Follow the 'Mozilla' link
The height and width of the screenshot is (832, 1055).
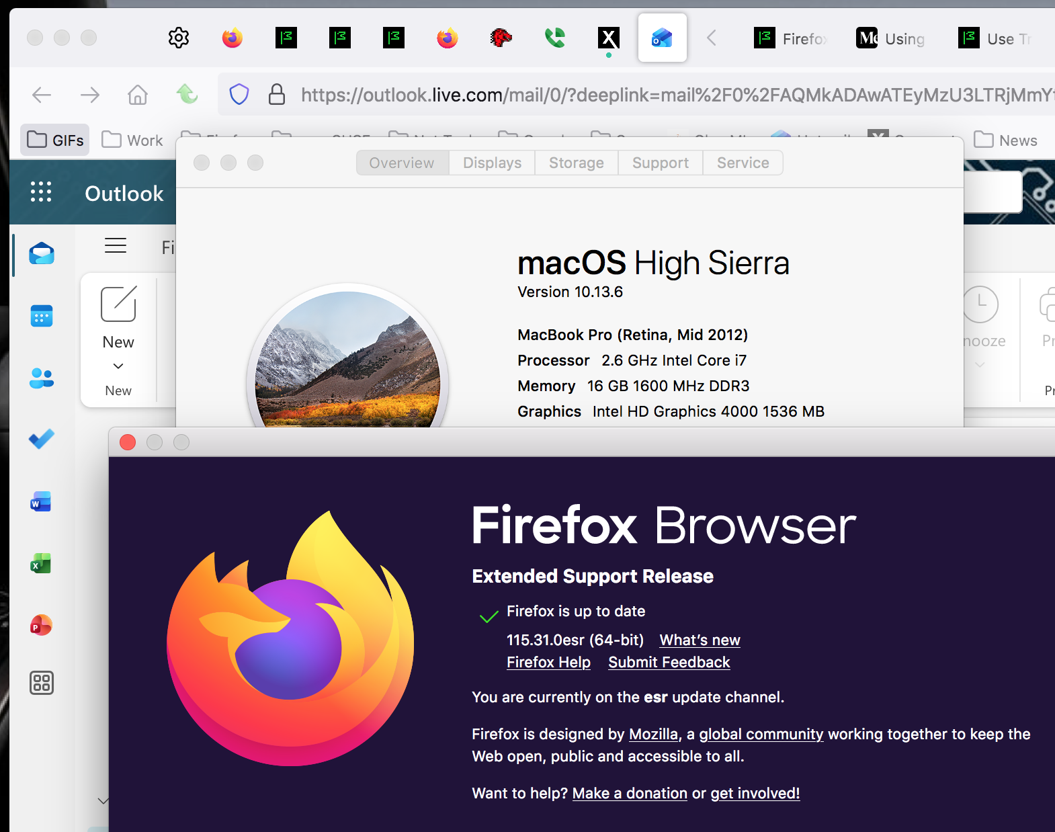pyautogui.click(x=654, y=734)
